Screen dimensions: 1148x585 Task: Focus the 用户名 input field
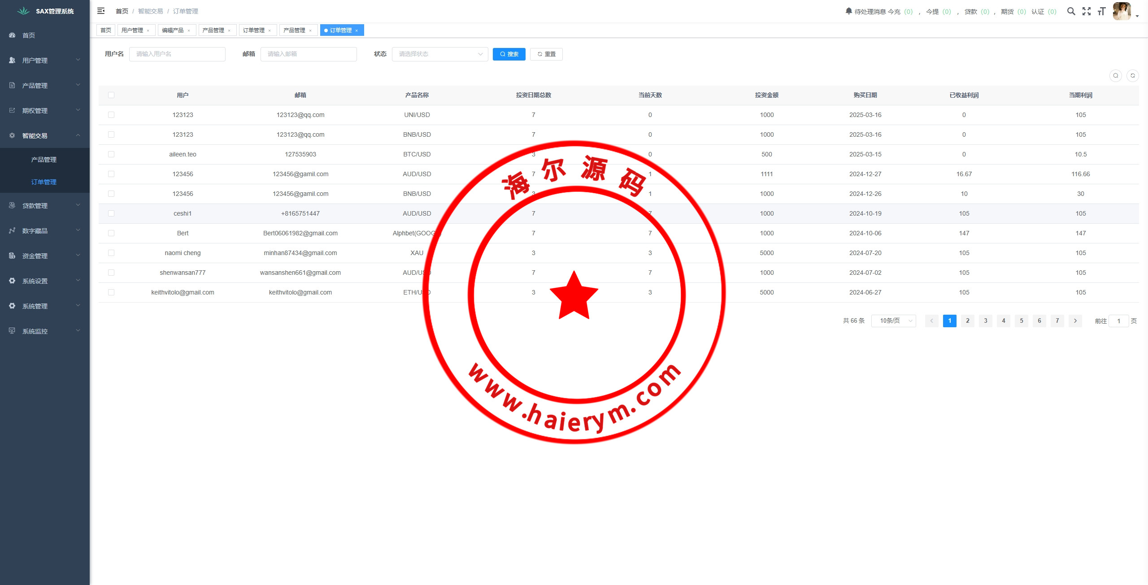click(177, 54)
